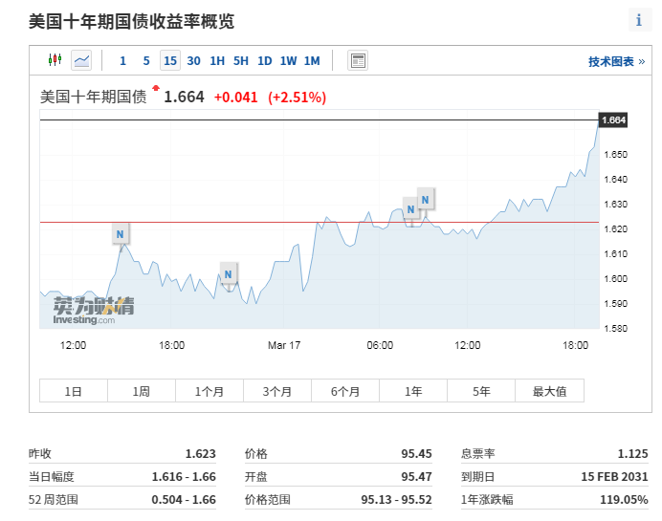Viewport: 662px width, 521px height.
Task: Click the N news marker near 12:00
Action: [120, 233]
